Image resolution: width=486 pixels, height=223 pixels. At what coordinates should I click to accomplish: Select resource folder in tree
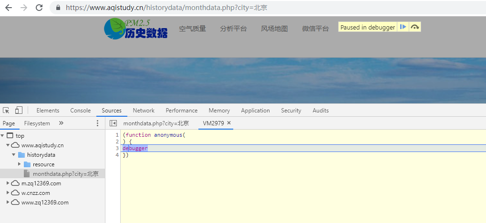[x=44, y=164]
